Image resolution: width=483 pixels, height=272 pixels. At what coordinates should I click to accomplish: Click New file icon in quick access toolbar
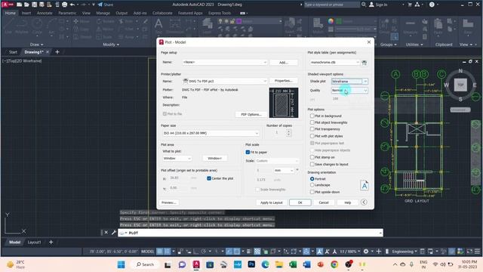click(19, 5)
